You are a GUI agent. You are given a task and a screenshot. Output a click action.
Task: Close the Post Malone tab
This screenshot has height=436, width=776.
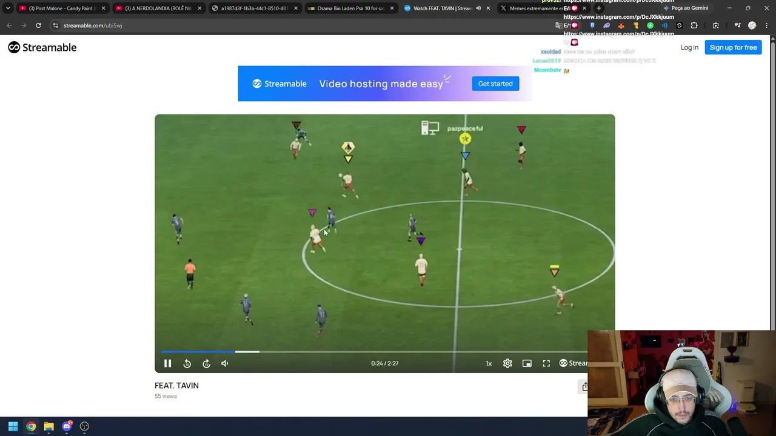point(103,8)
